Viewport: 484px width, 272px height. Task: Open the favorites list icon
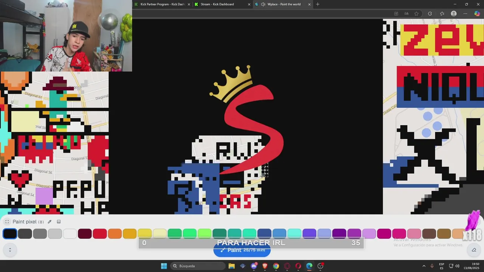(x=442, y=14)
